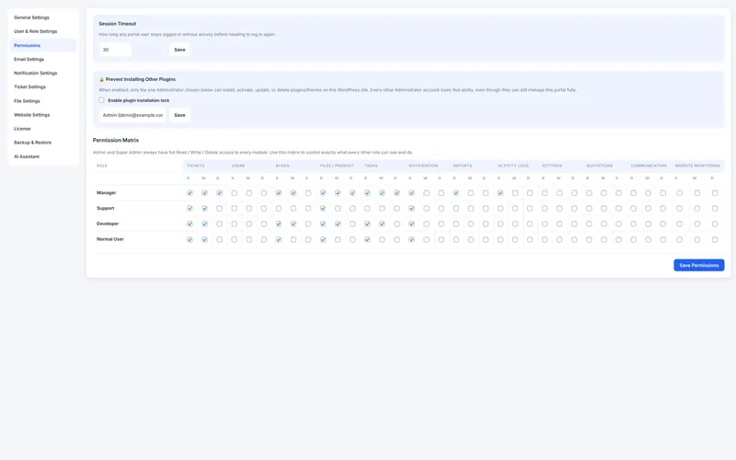Click the FILES / PRODUCT column header

(337, 166)
